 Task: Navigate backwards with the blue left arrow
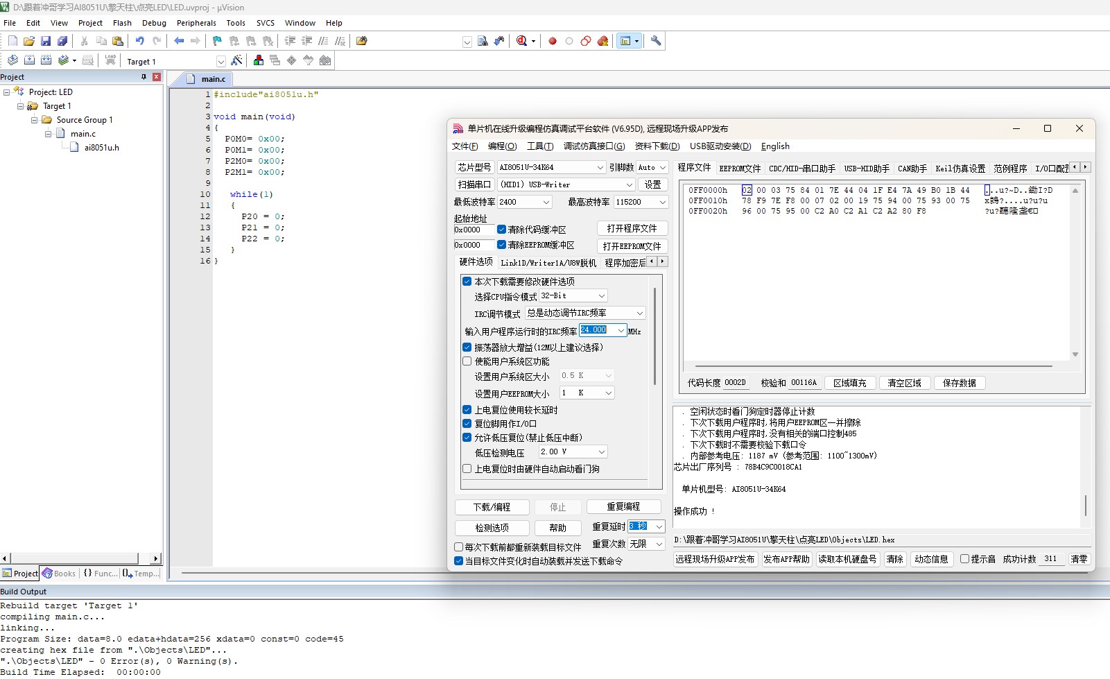179,42
